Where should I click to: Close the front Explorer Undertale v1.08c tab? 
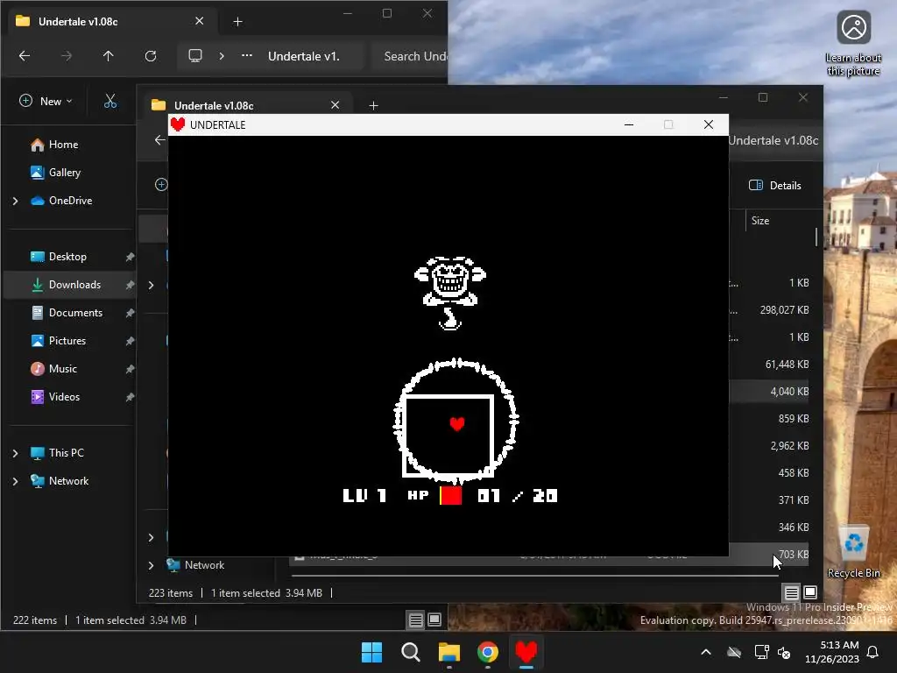[335, 105]
